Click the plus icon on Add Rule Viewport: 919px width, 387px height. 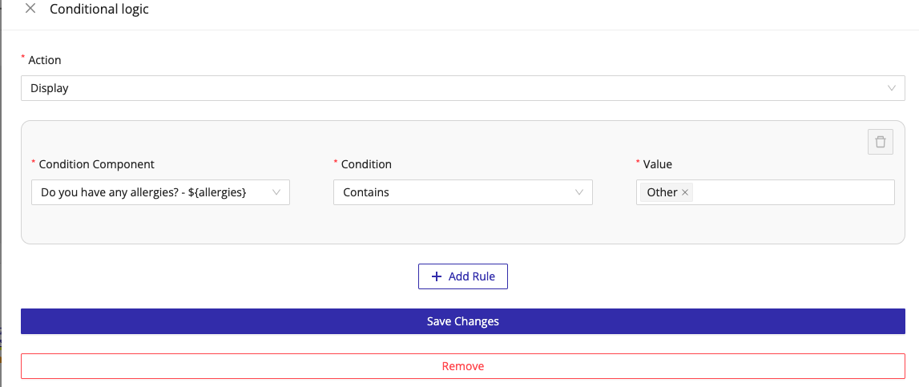437,276
